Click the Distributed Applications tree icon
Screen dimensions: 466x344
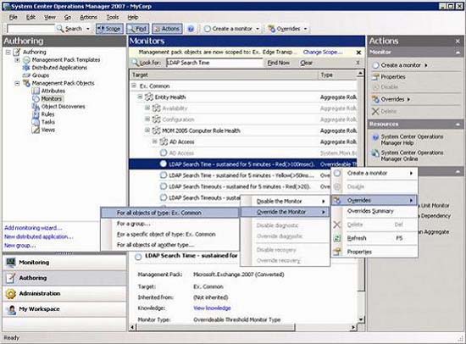pyautogui.click(x=26, y=68)
